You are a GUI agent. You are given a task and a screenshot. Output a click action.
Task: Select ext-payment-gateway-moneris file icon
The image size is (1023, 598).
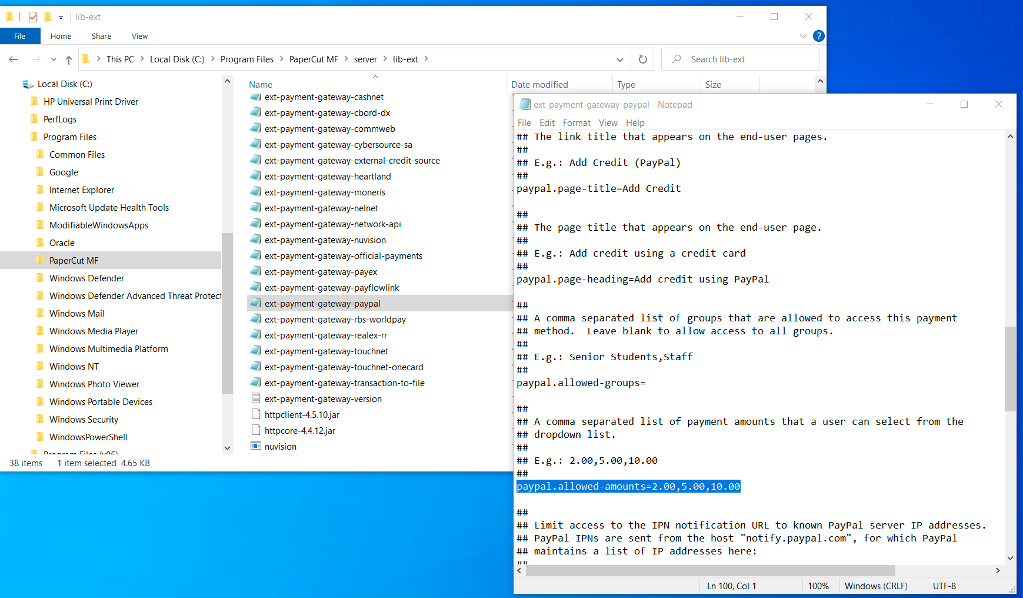tap(255, 192)
